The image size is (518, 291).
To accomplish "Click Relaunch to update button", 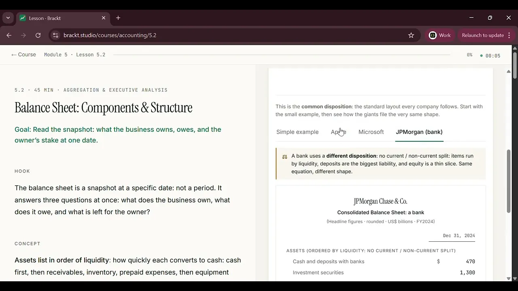I will (x=483, y=35).
